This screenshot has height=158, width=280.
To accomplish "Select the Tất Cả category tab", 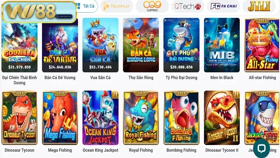I will [x=85, y=6].
